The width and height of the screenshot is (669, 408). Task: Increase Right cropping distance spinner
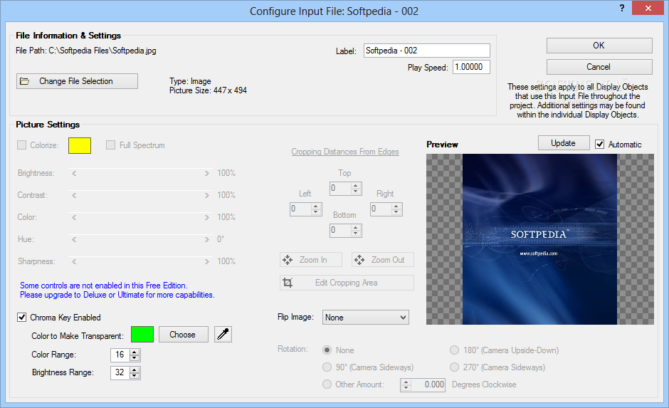click(396, 206)
